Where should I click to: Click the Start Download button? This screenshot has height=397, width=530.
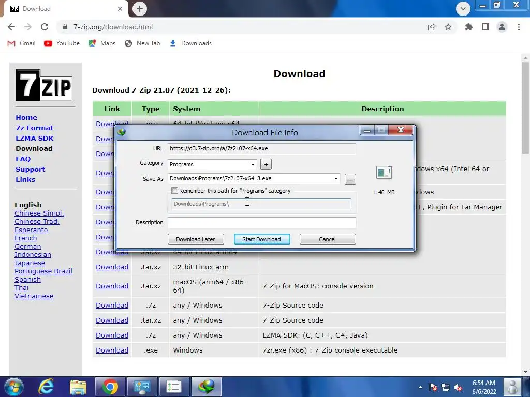[262, 239]
